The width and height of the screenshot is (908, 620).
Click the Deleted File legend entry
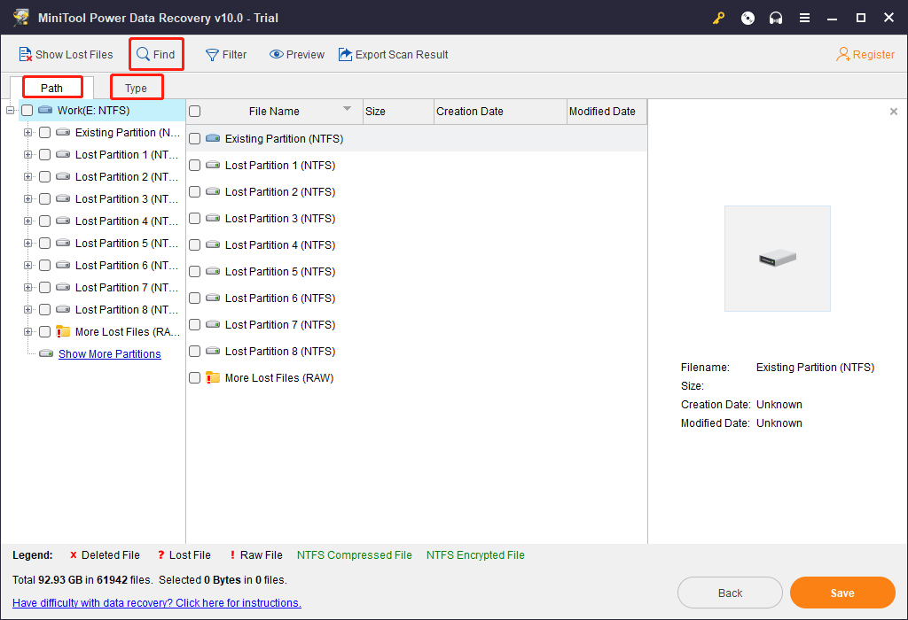105,555
